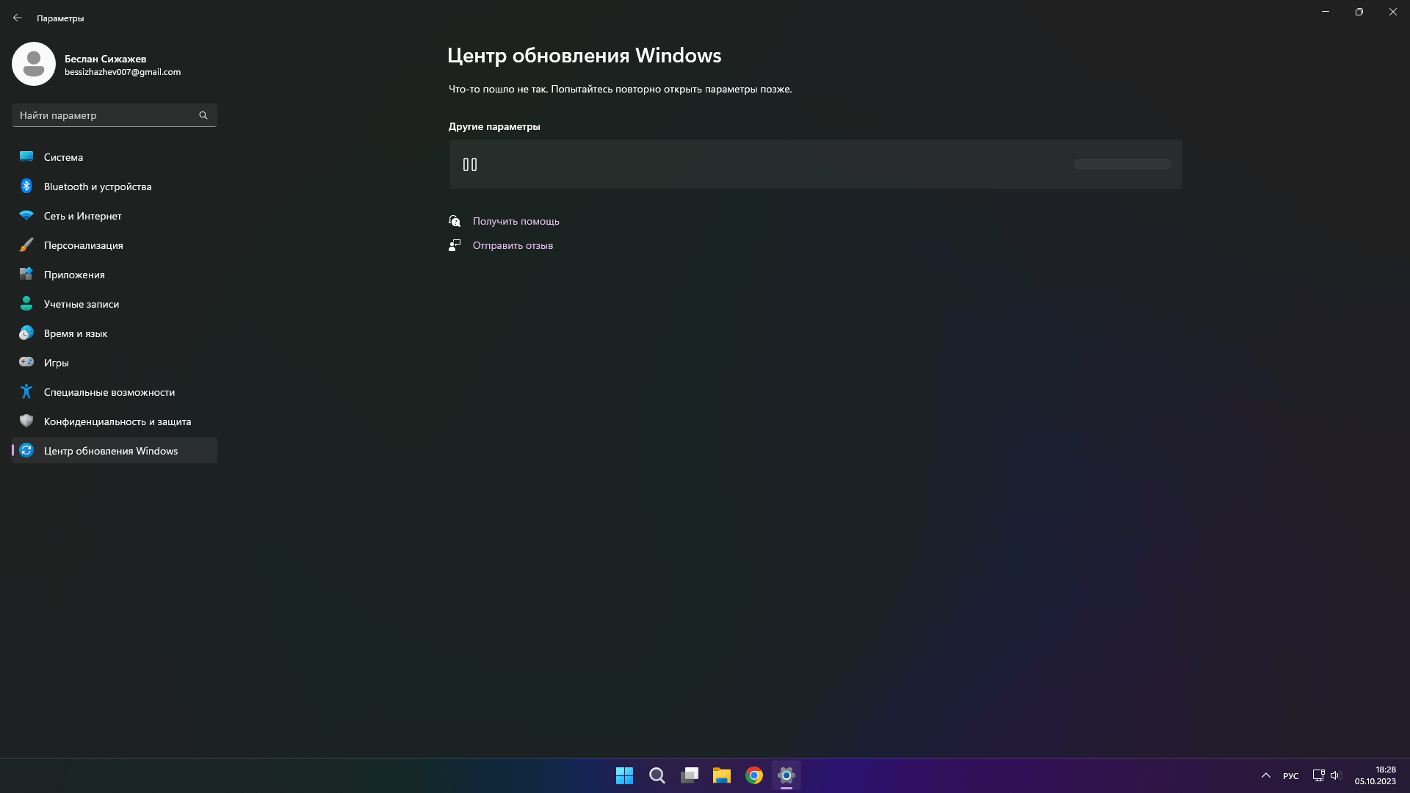Image resolution: width=1410 pixels, height=793 pixels.
Task: Click the Время и язык clock icon
Action: click(x=26, y=333)
